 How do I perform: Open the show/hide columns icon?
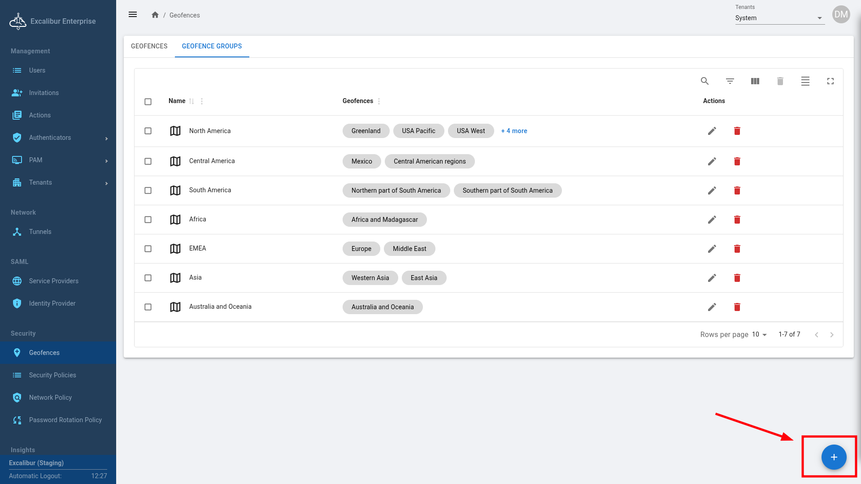[755, 81]
